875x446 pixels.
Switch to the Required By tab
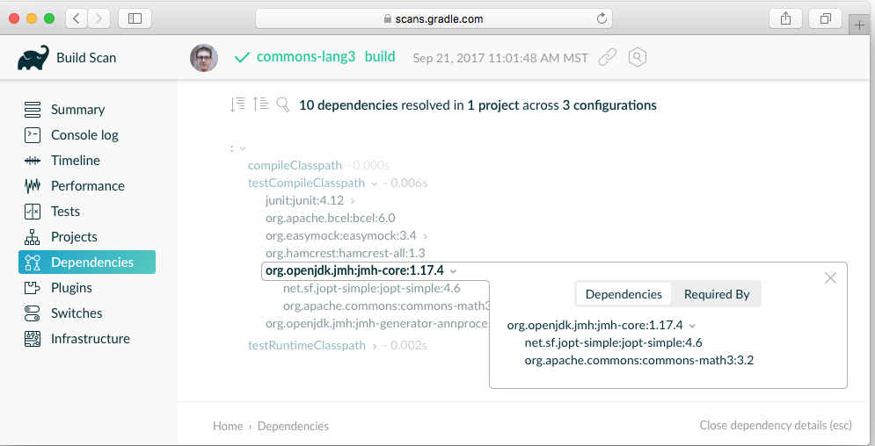717,294
